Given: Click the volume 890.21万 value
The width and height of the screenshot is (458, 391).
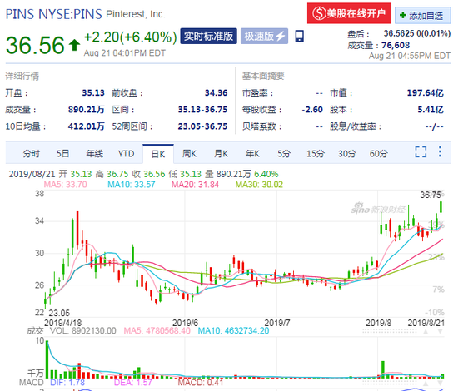Looking at the screenshot, I should coord(86,110).
